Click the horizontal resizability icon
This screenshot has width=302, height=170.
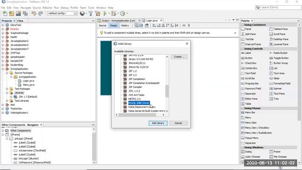point(184,25)
